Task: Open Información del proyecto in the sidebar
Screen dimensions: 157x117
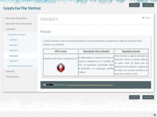Action: pos(16,18)
